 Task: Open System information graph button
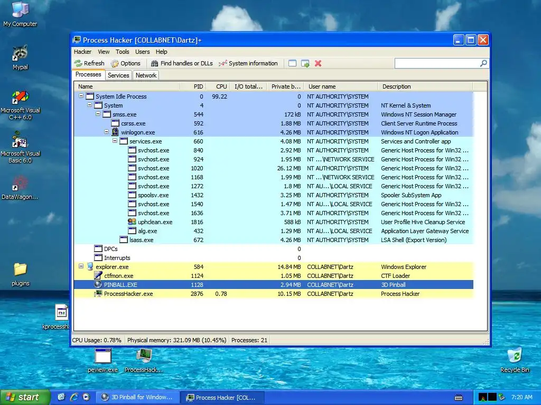click(248, 63)
